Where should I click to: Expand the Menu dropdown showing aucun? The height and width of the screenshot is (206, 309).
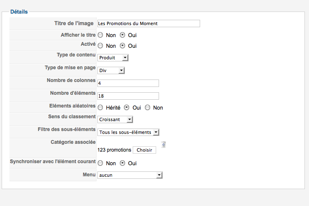click(130, 175)
